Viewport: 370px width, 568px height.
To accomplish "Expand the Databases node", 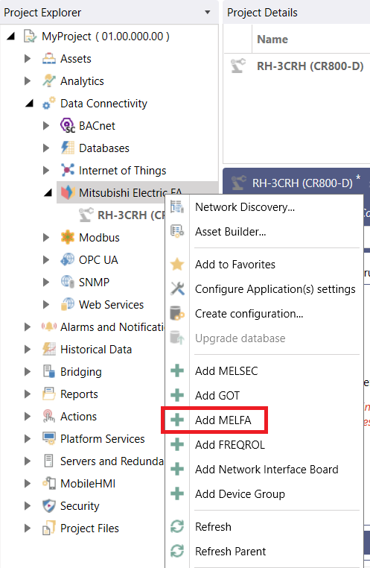I will 46,148.
